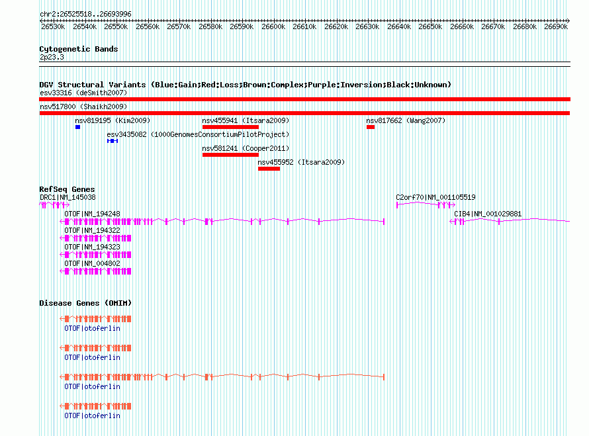Select the red esv33316 loss bar
This screenshot has height=436, width=589.
tap(304, 99)
